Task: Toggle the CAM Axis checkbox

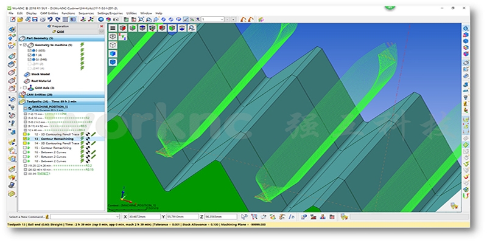Action: (x=25, y=87)
